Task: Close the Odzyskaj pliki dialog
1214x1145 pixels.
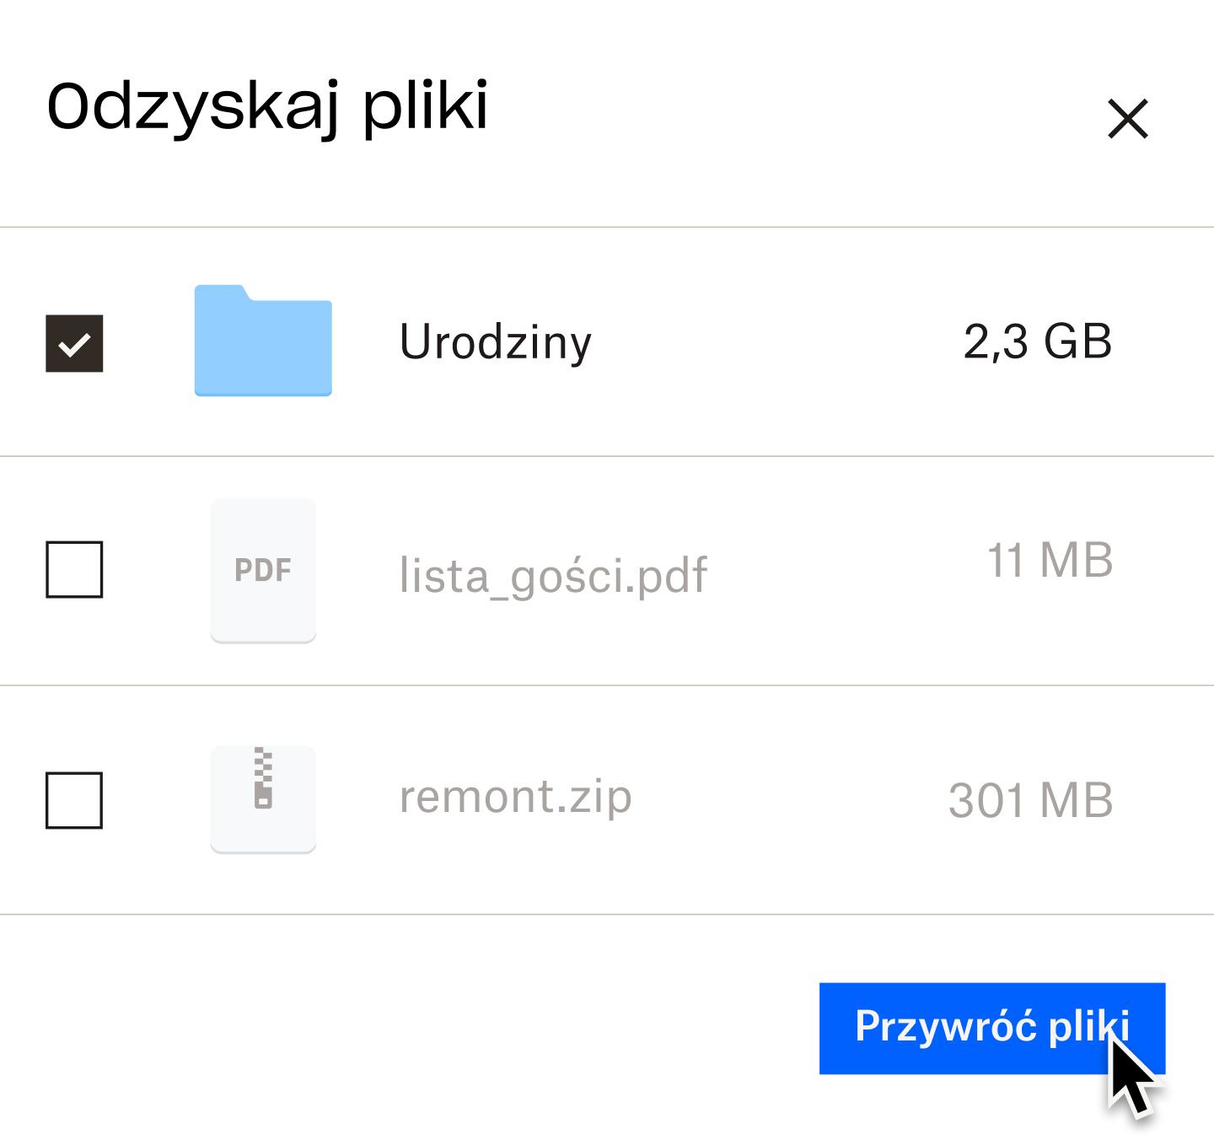Action: pos(1128,118)
